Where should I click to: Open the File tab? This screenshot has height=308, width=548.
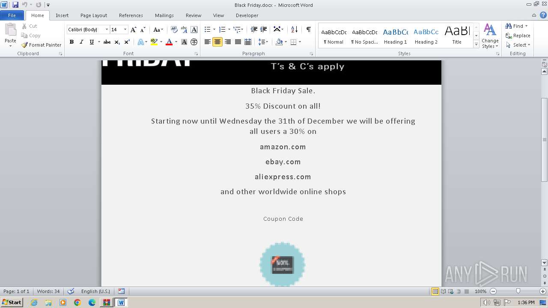(12, 15)
